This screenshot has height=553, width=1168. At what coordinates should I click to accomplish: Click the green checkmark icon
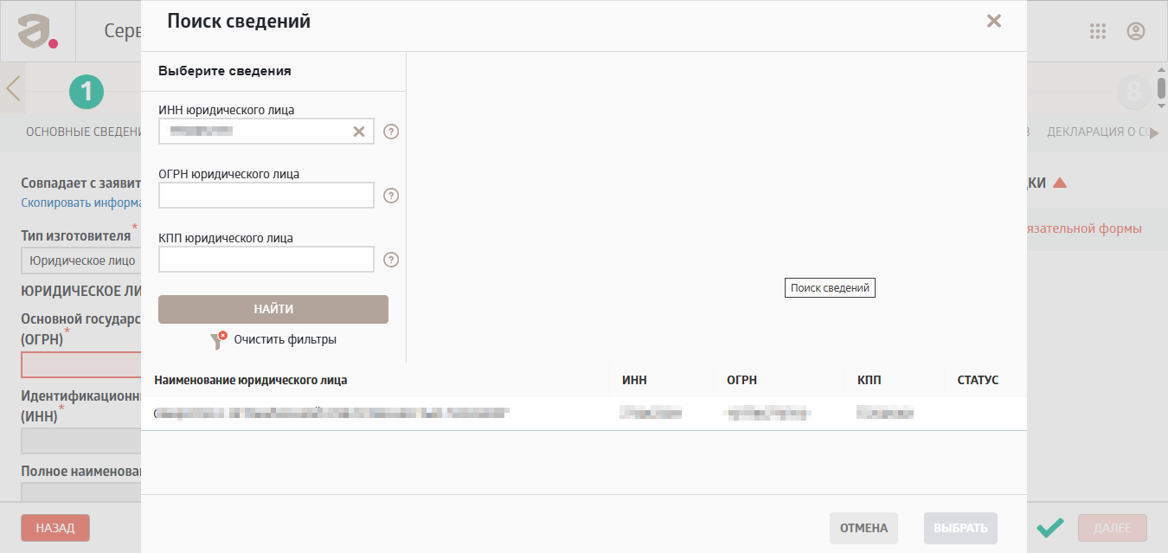(1050, 528)
